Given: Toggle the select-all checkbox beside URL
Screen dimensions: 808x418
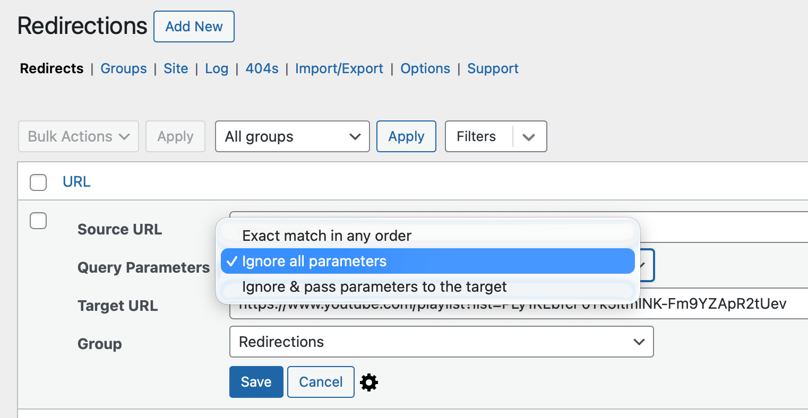Looking at the screenshot, I should coord(38,182).
